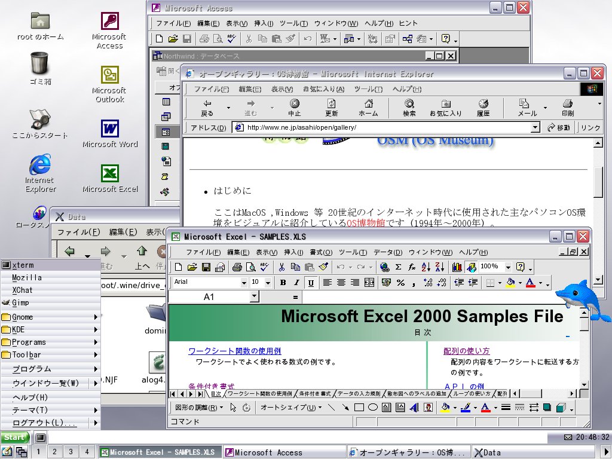Click the Fill Color bucket in Excel's formatting toolbar
Viewport: 612px width, 459px height.
510,283
